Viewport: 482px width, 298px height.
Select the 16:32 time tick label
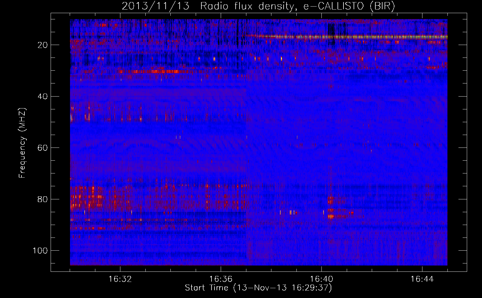coord(120,279)
